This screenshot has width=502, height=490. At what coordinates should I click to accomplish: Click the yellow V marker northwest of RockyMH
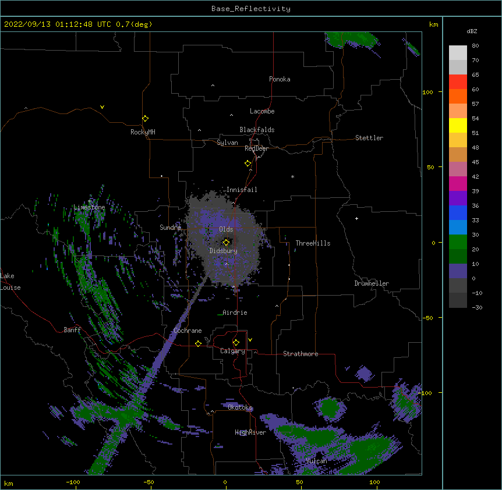pos(102,107)
